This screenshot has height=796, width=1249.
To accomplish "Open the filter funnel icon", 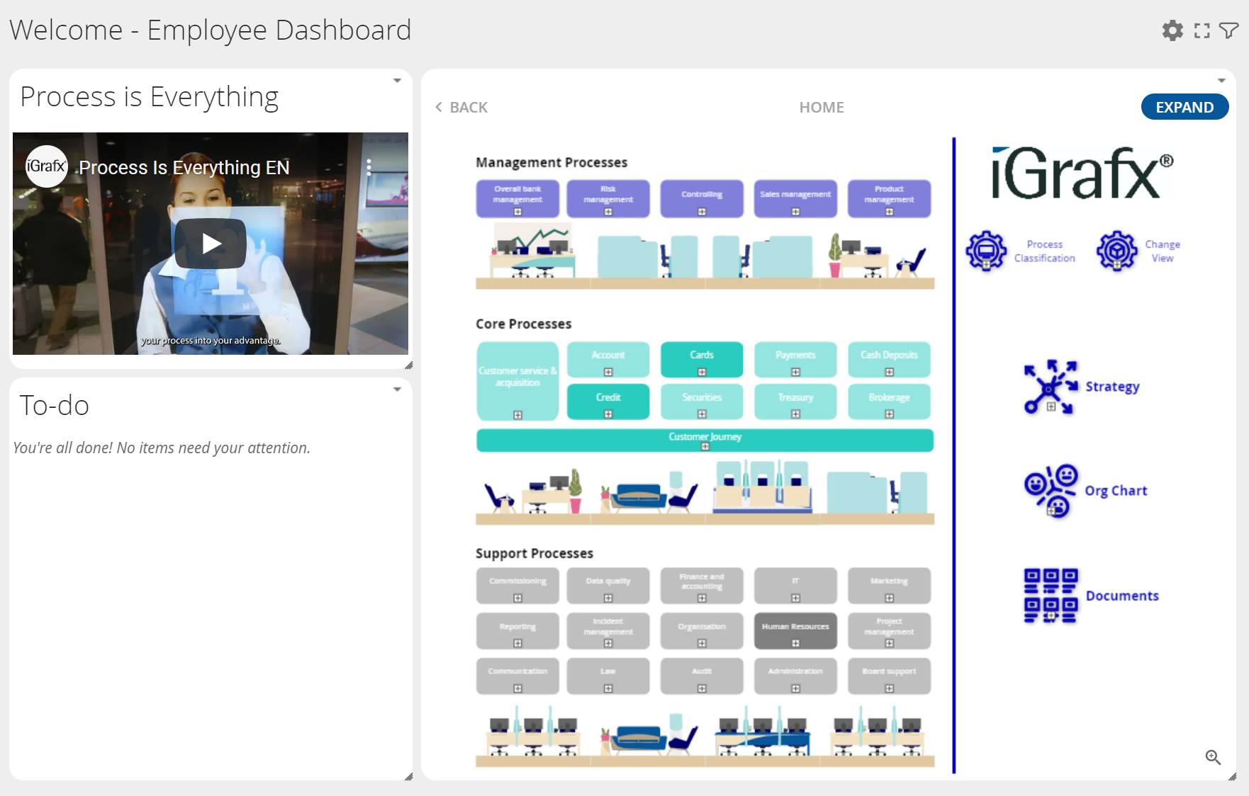I will (1228, 30).
